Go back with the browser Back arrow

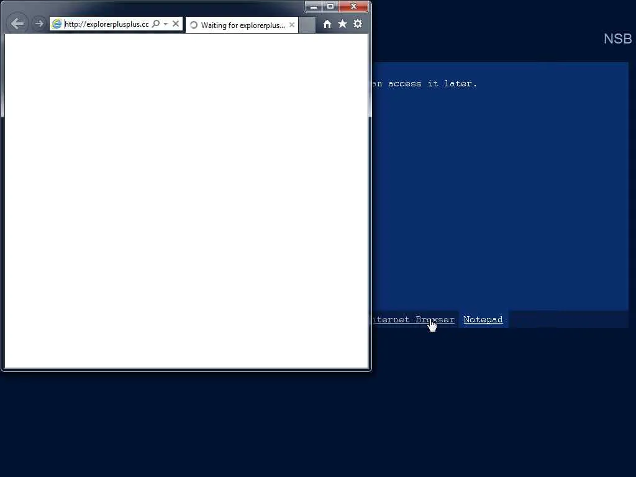[17, 24]
